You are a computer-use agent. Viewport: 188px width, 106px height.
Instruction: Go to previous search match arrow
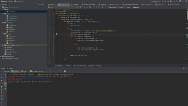tap(84, 7)
